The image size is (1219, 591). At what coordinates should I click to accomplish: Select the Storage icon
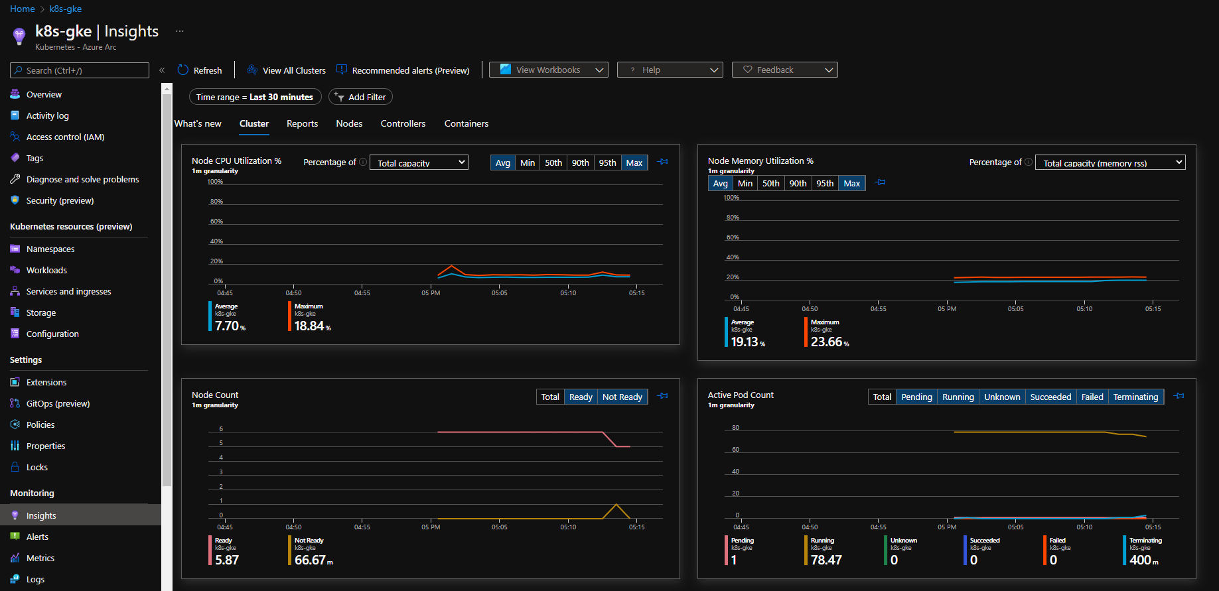coord(15,312)
